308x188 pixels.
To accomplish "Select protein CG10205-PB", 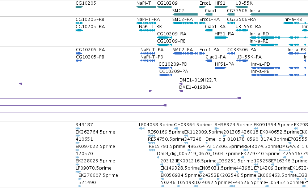I will [x=79, y=61].
